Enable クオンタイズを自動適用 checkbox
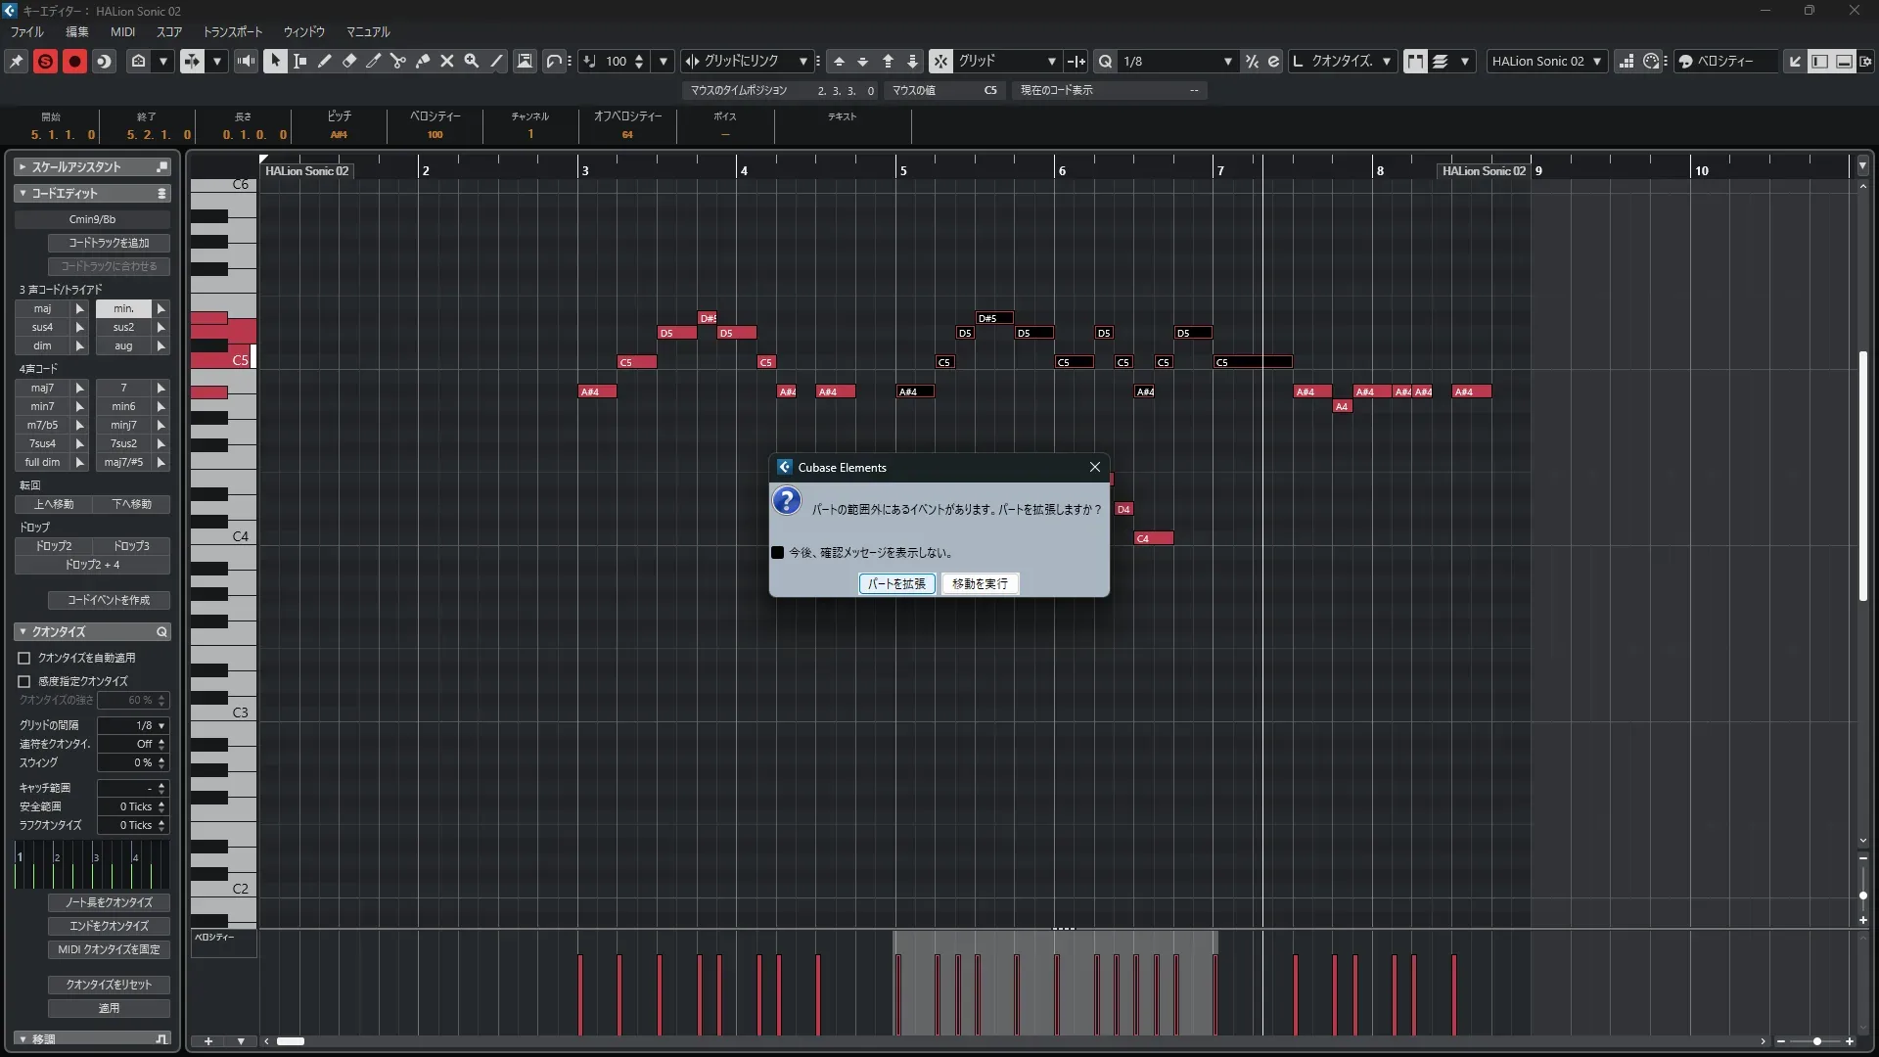Image resolution: width=1879 pixels, height=1057 pixels. point(24,659)
